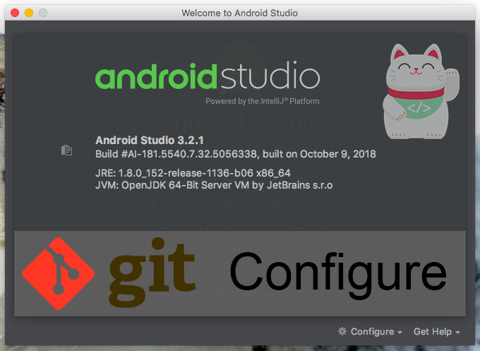Viewport: 480px width, 351px height.
Task: Click the copy-to-clipboard icon beside build info
Action: 67,150
